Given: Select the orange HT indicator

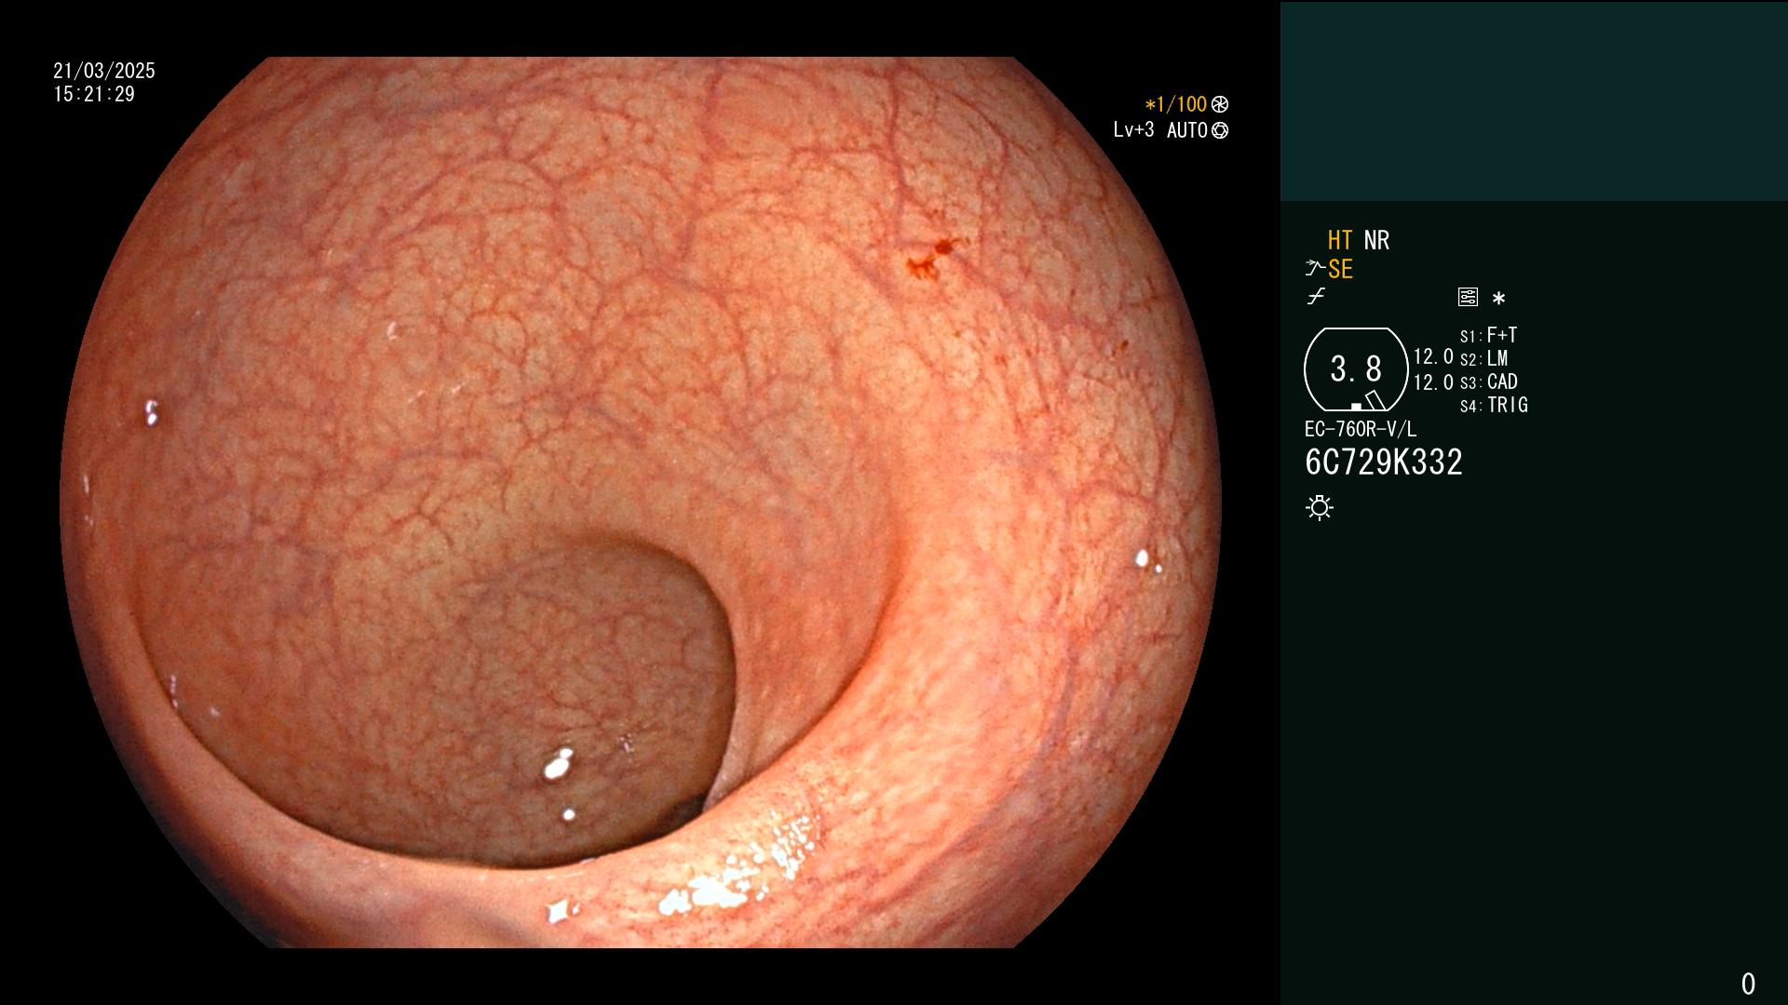Looking at the screenshot, I should pos(1339,240).
